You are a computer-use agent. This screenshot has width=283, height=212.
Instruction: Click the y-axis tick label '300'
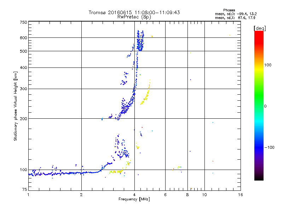[x=23, y=89]
